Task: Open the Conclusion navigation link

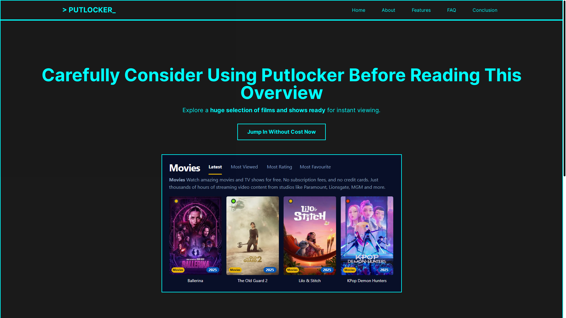Action: [485, 10]
